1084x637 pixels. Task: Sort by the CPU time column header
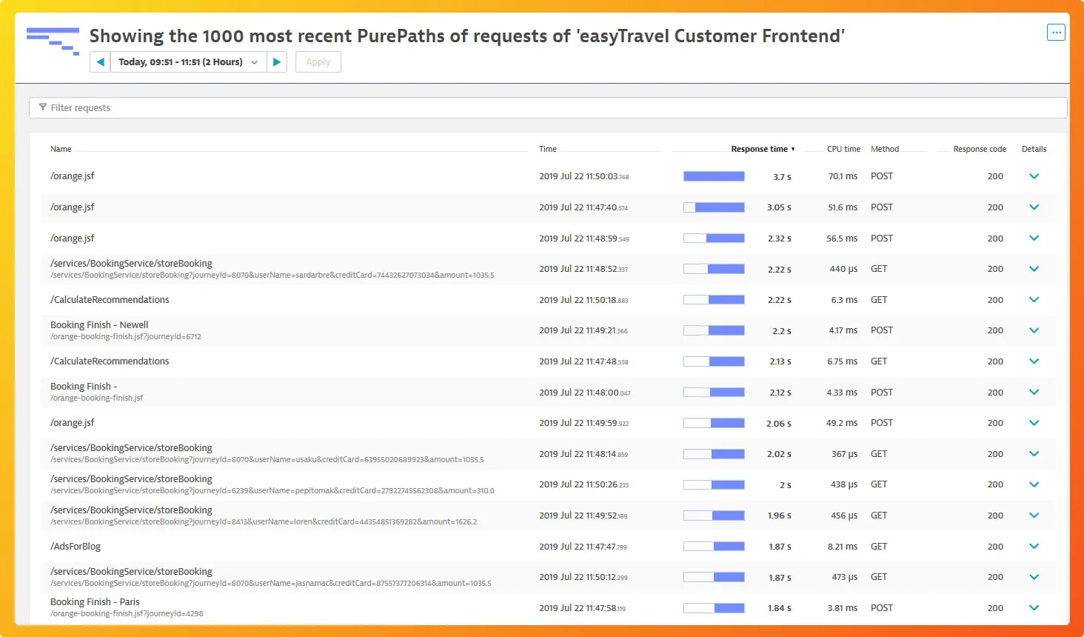(843, 149)
